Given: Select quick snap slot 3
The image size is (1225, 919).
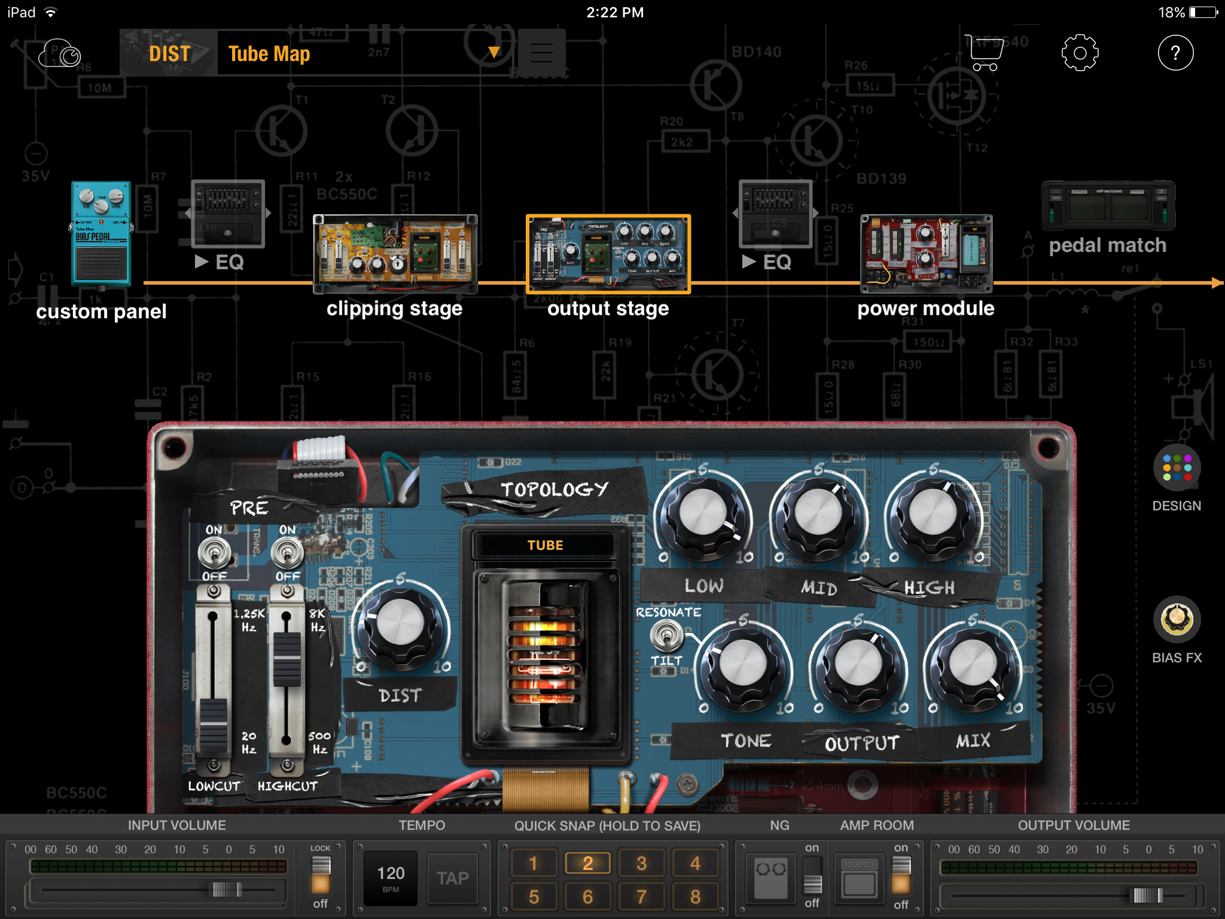Looking at the screenshot, I should [641, 863].
